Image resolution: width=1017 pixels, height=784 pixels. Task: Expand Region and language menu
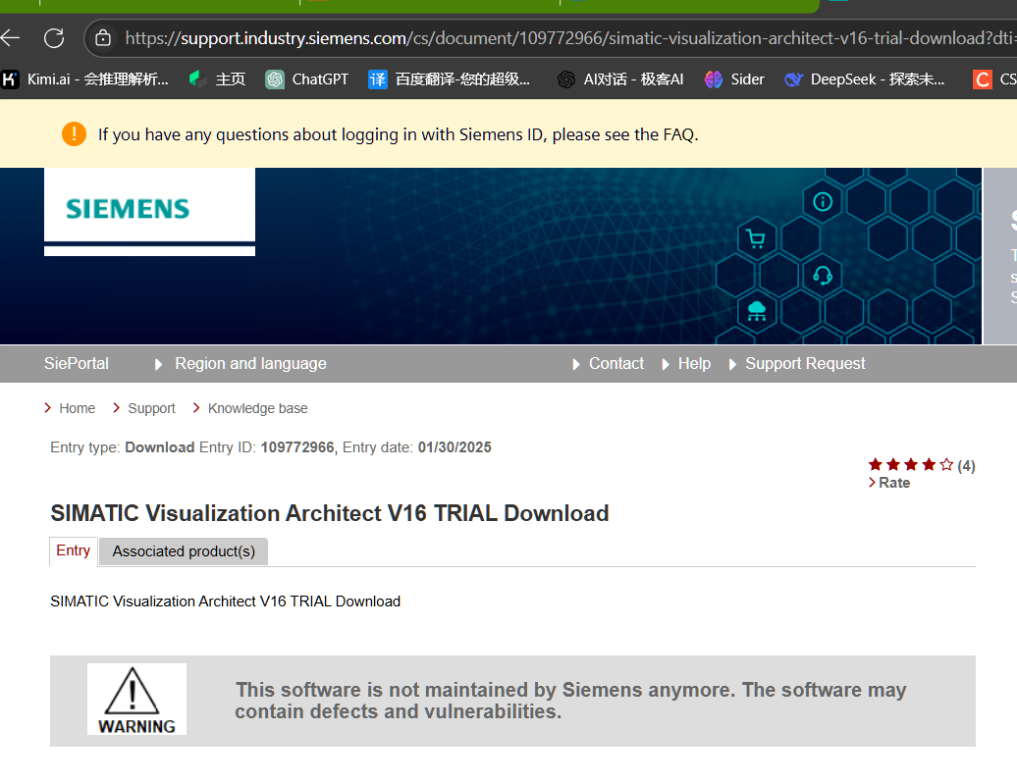[x=241, y=364]
